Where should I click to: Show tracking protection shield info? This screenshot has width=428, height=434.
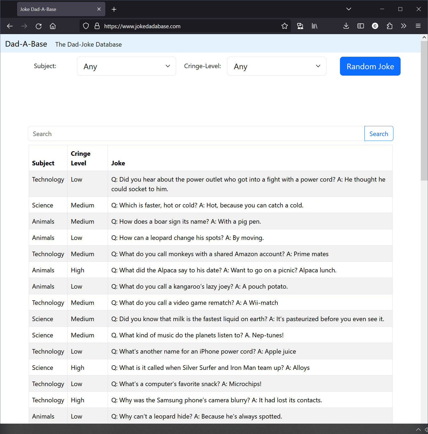(x=86, y=26)
